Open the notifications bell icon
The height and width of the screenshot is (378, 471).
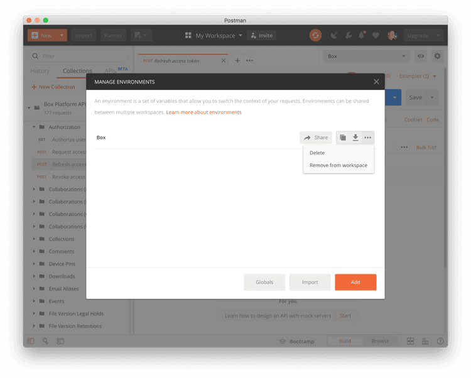[362, 35]
